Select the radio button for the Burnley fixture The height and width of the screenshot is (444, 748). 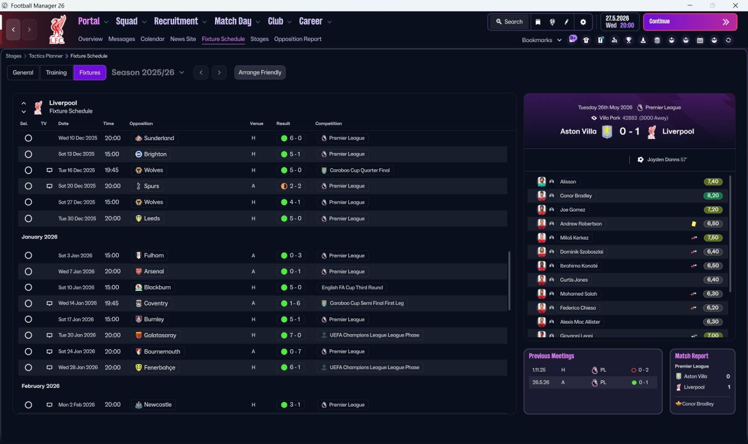tap(28, 320)
